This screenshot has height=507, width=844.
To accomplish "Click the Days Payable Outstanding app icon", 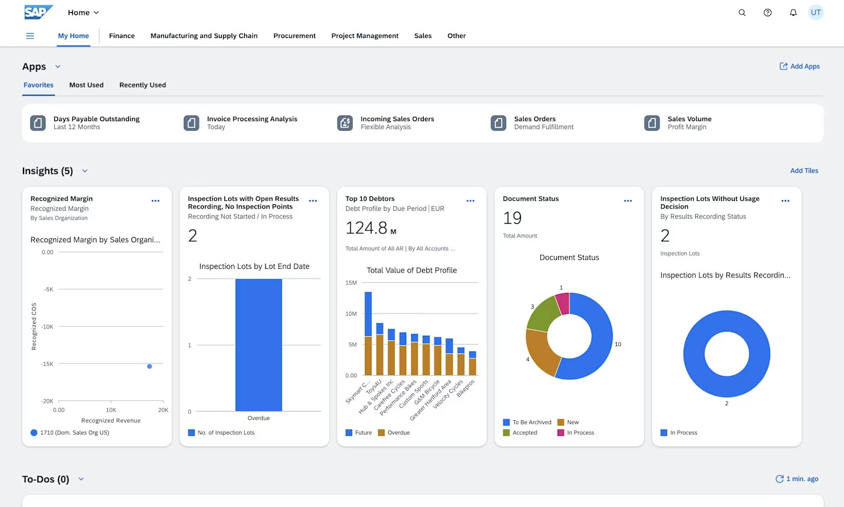I will coord(37,122).
